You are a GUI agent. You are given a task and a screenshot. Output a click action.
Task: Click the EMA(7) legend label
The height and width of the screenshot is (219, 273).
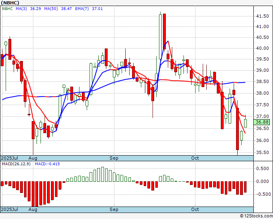coord(82,9)
